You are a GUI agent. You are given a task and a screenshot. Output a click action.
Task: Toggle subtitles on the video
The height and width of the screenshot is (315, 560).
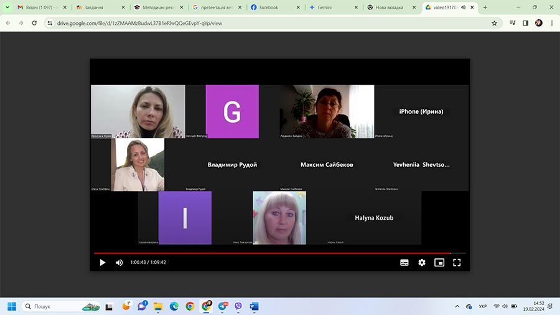click(404, 263)
